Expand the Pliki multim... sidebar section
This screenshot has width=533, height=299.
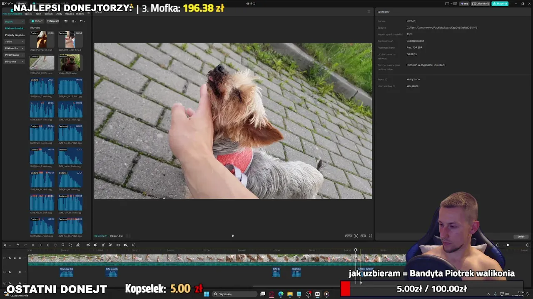tap(14, 48)
